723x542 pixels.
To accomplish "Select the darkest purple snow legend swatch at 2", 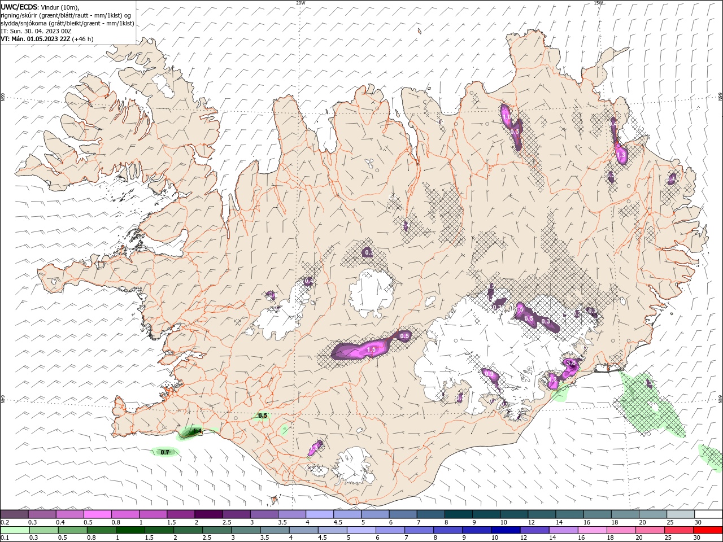I will [208, 514].
